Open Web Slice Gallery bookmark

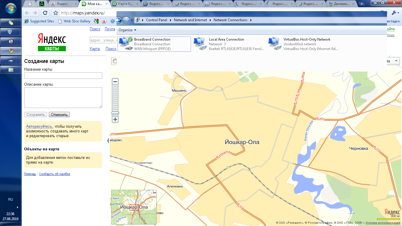tap(74, 21)
